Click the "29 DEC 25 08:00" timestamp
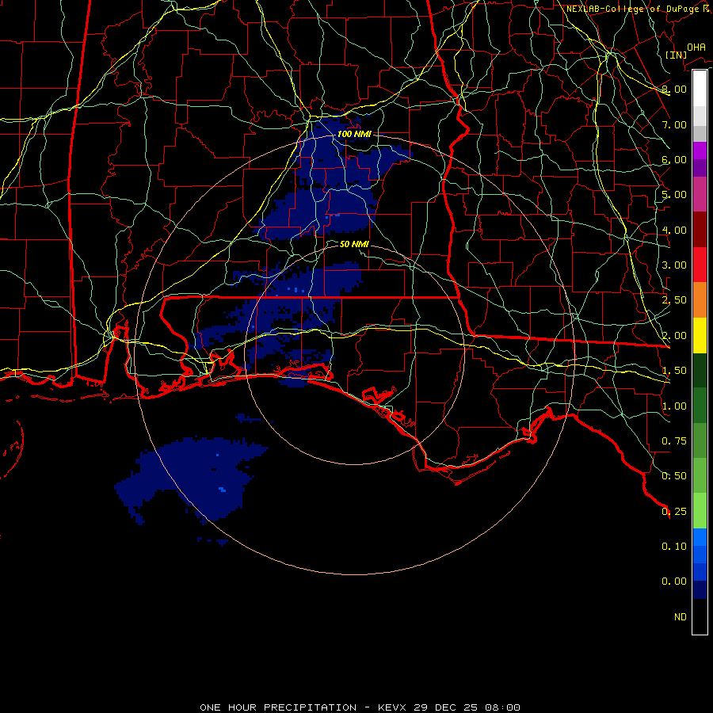Image resolution: width=713 pixels, height=713 pixels. [x=467, y=707]
